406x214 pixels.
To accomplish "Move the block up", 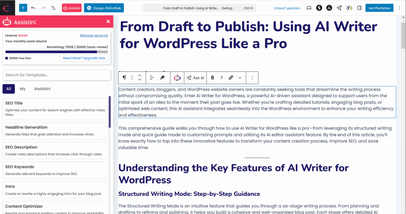I will point(140,76).
